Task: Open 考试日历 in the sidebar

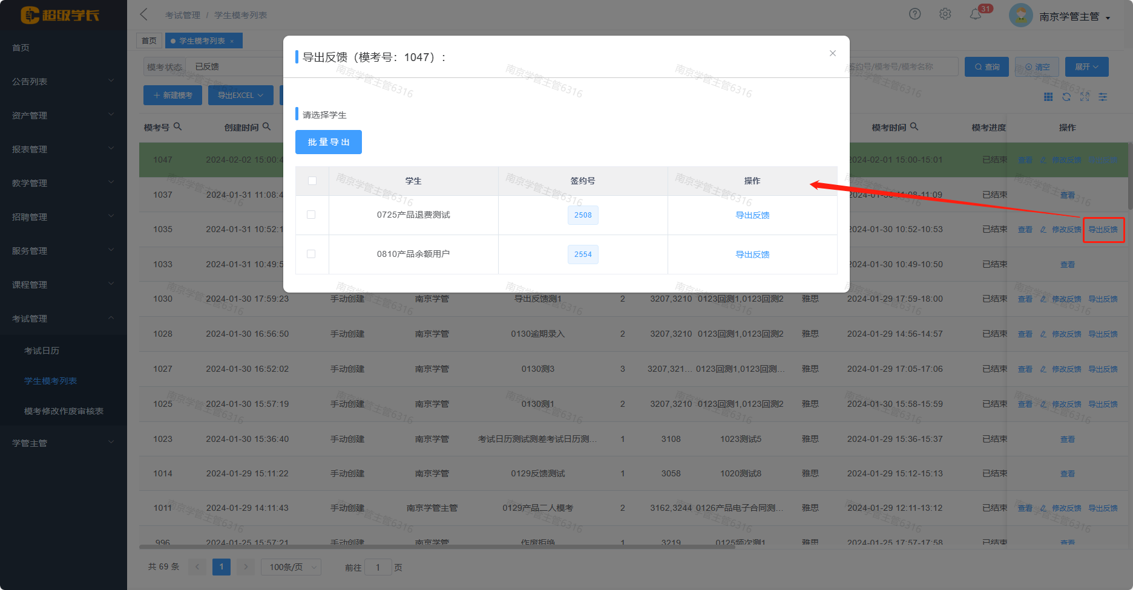Action: point(42,351)
